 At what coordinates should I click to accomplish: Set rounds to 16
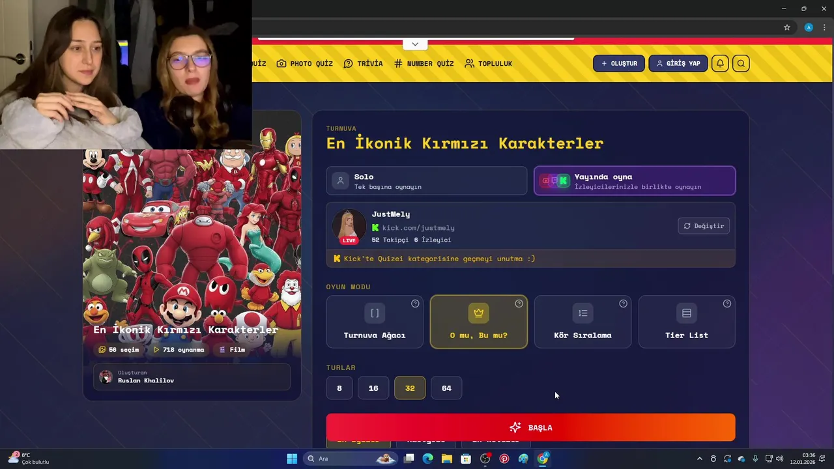(x=373, y=388)
